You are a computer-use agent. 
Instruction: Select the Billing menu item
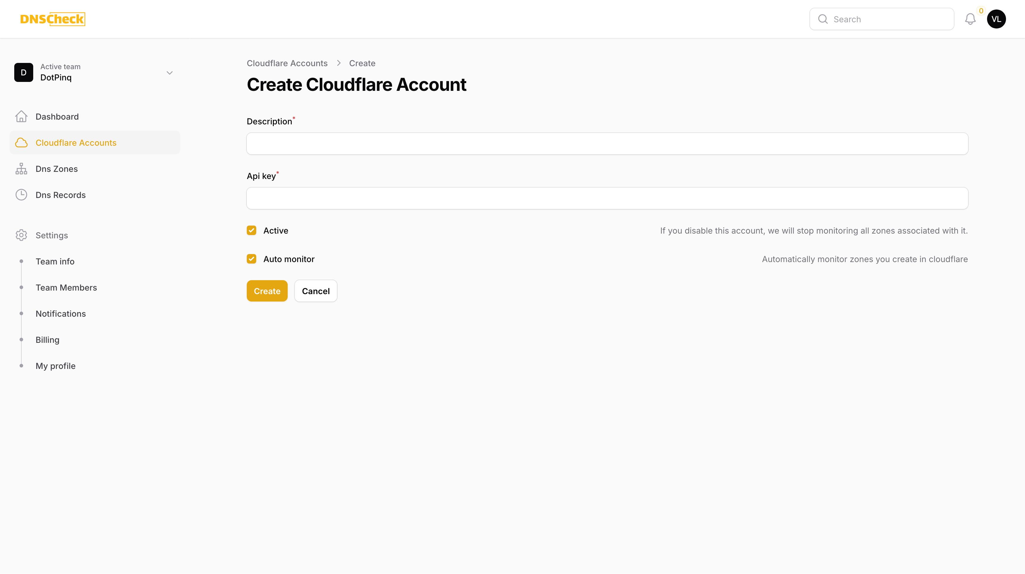click(47, 340)
